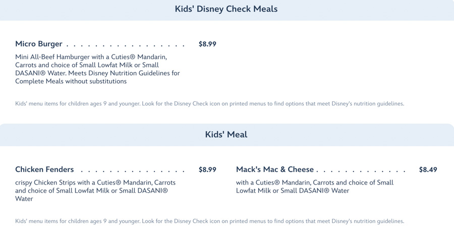Click the age footnote under the Kids' Meal section
Viewport: 454px width, 236px height.
click(209, 221)
